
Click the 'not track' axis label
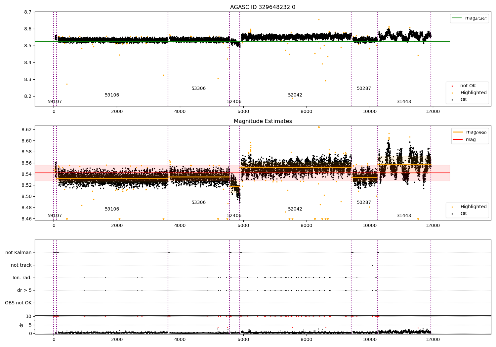tap(21, 265)
